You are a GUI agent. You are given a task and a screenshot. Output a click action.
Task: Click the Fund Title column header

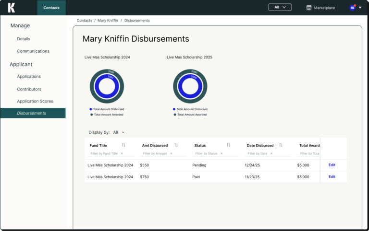[98, 146]
